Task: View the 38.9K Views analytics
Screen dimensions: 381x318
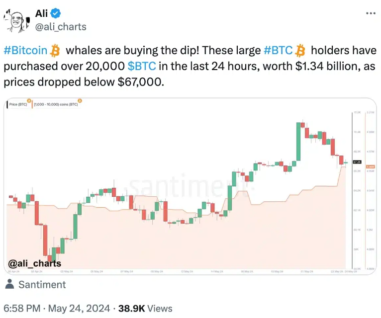Action: [x=145, y=308]
